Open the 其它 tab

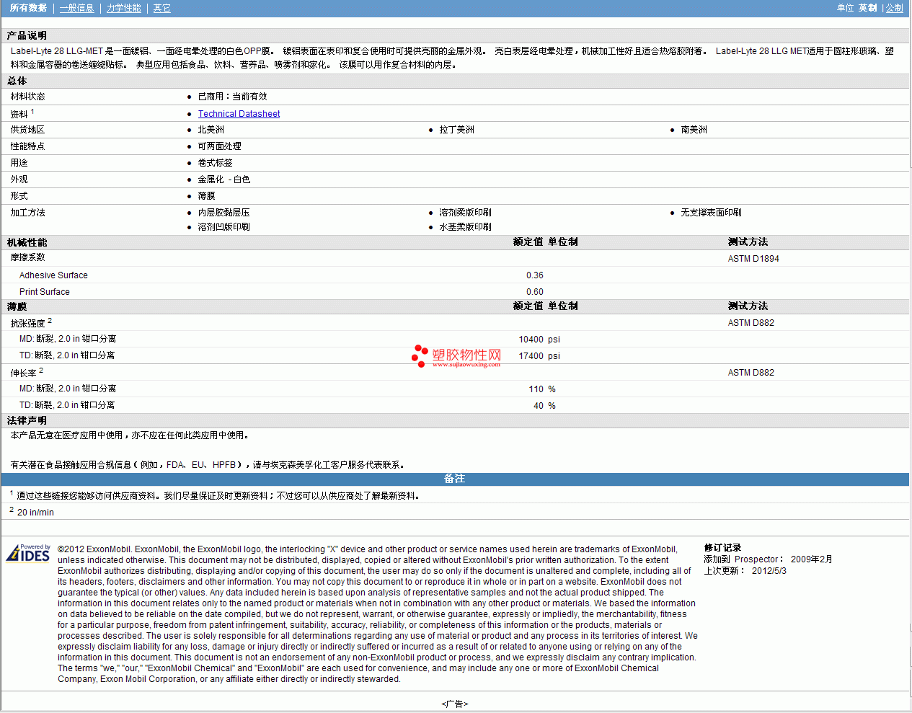click(x=162, y=8)
